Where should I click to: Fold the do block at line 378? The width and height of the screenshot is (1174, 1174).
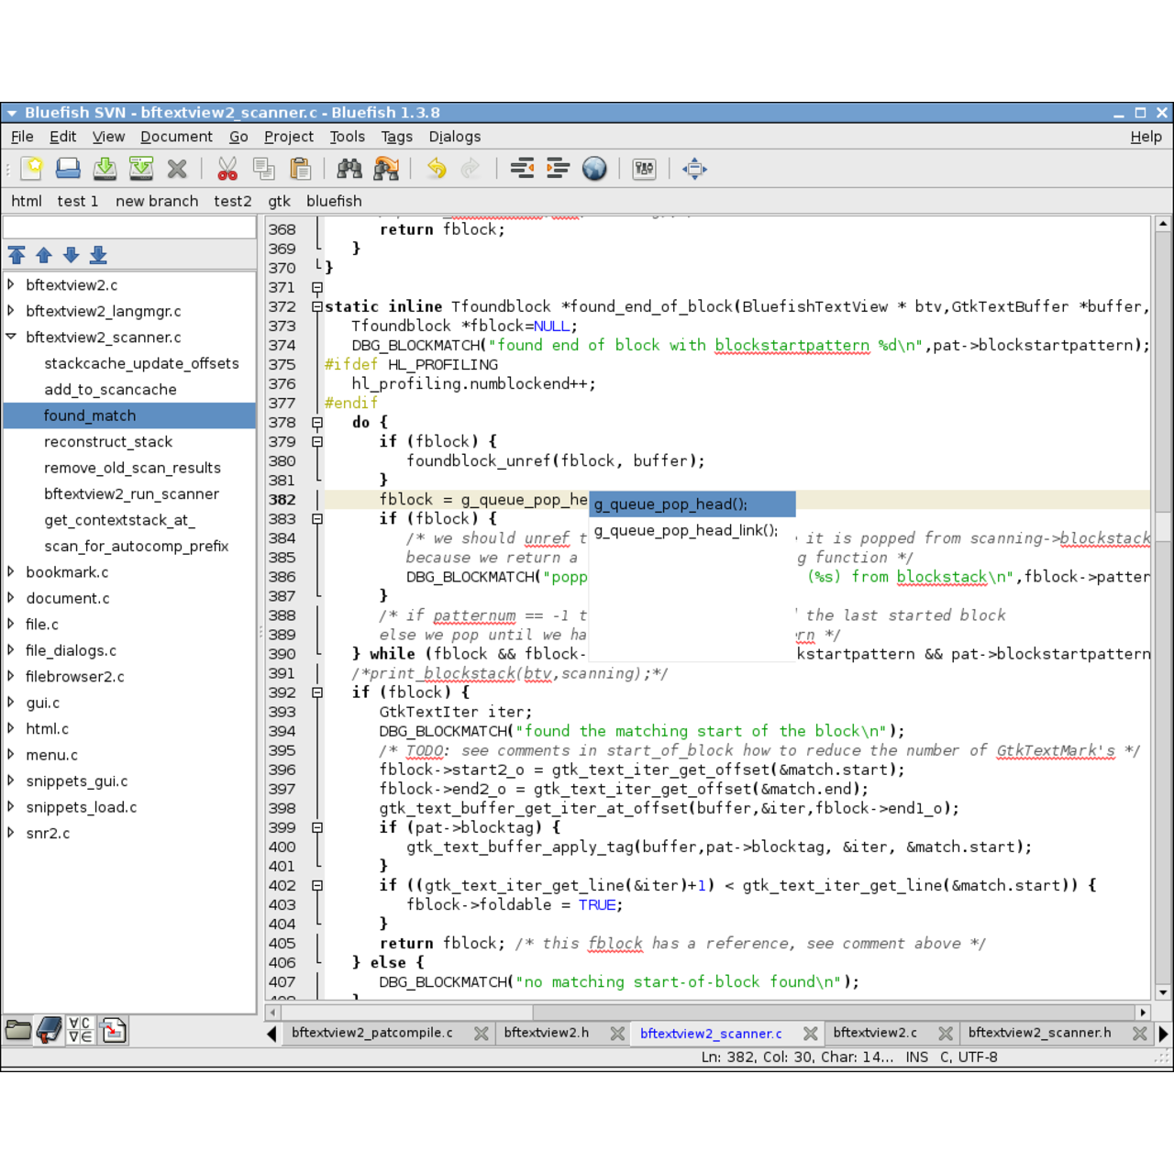(x=316, y=422)
